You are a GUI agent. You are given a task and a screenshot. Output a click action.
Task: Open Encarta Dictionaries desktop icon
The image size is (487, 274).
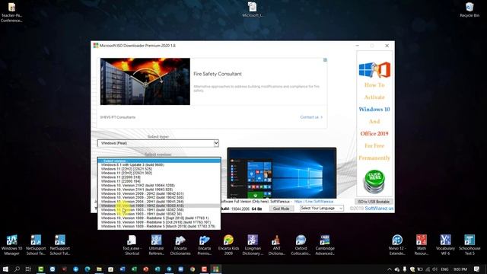[x=180, y=245]
